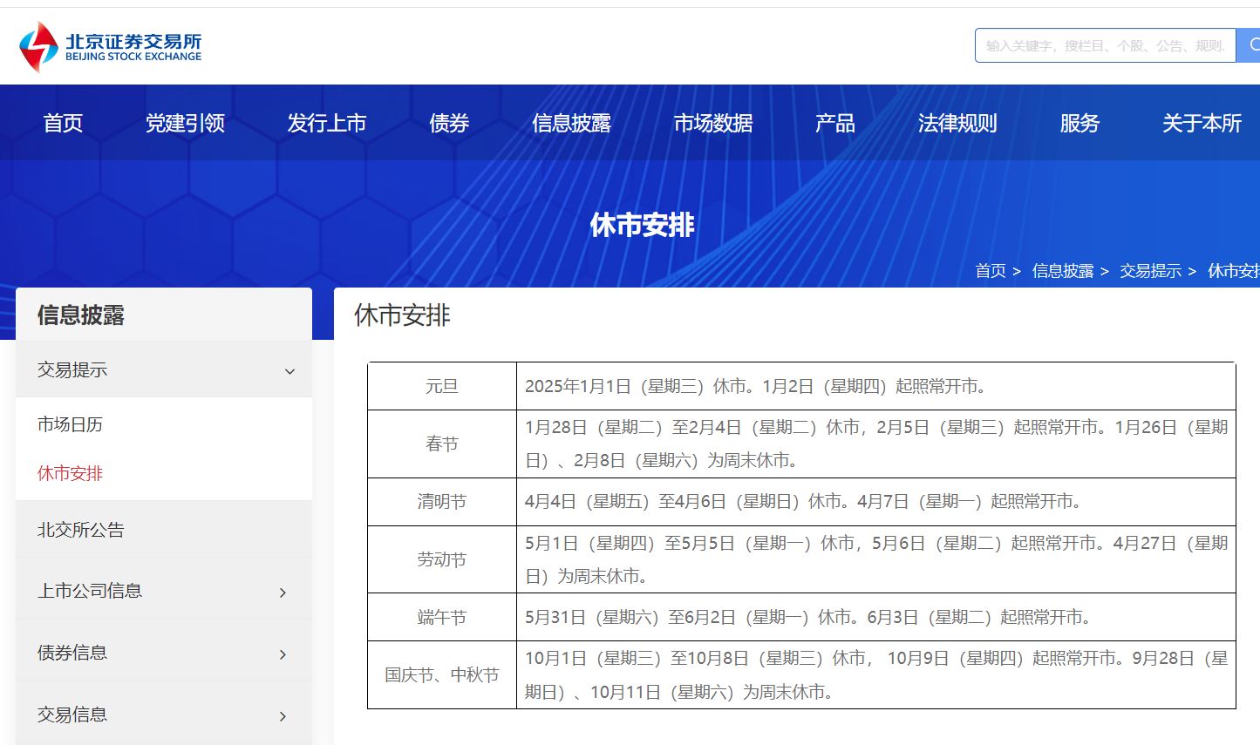
Task: Open the 债券 navigation menu
Action: [x=448, y=123]
